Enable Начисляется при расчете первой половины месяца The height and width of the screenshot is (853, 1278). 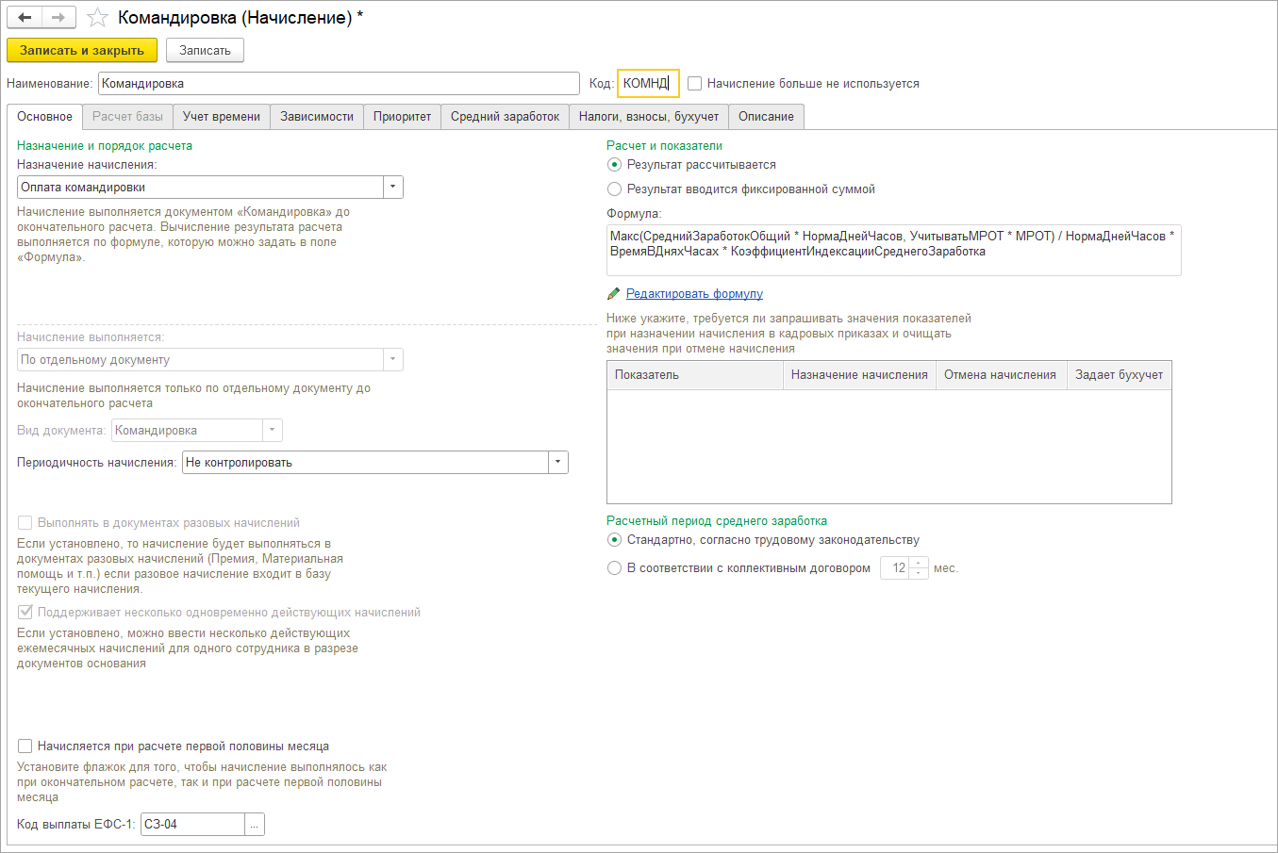(25, 746)
